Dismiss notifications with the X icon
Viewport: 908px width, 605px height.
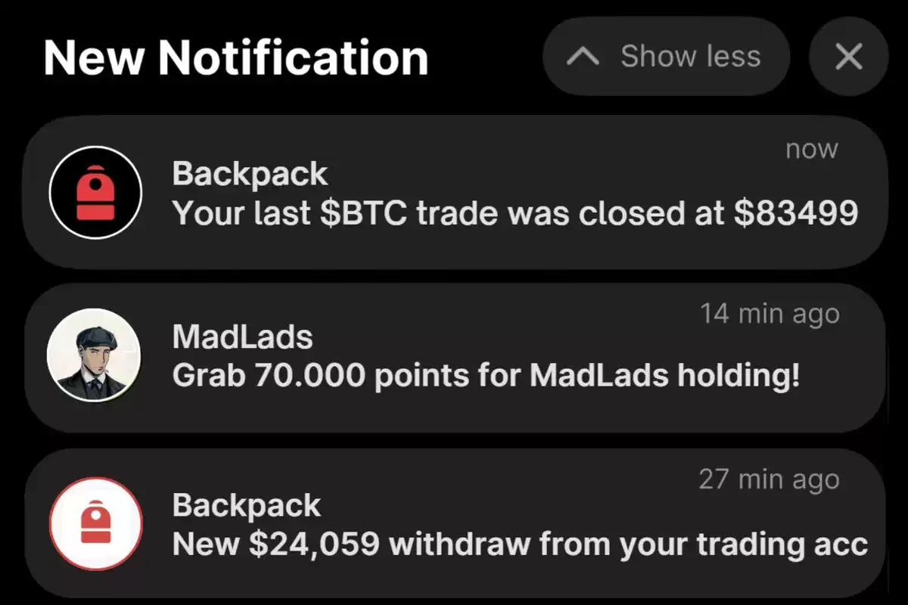pyautogui.click(x=848, y=56)
